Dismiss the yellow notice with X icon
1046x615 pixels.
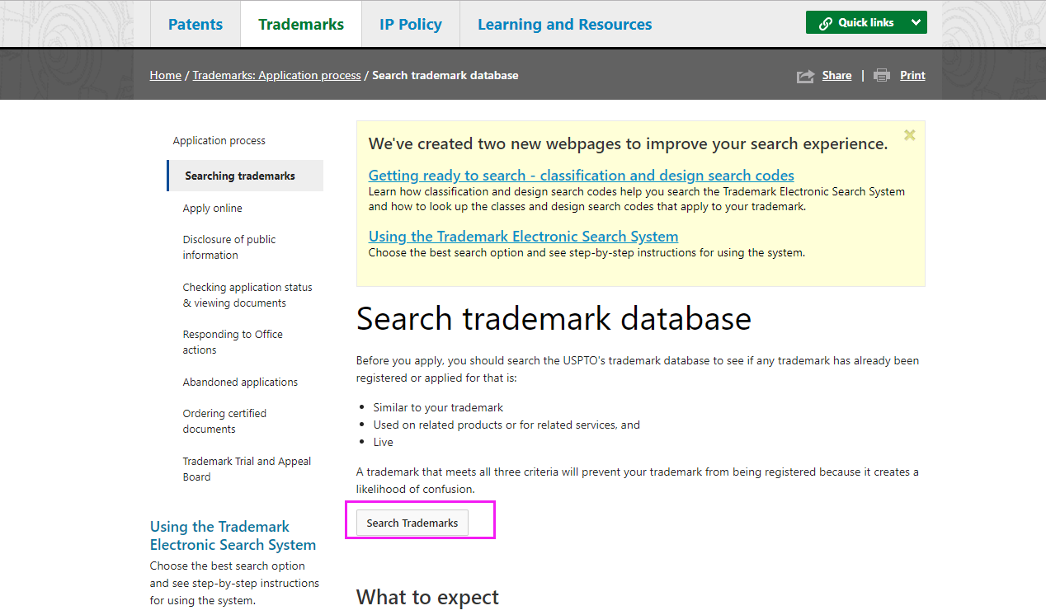[x=909, y=135]
